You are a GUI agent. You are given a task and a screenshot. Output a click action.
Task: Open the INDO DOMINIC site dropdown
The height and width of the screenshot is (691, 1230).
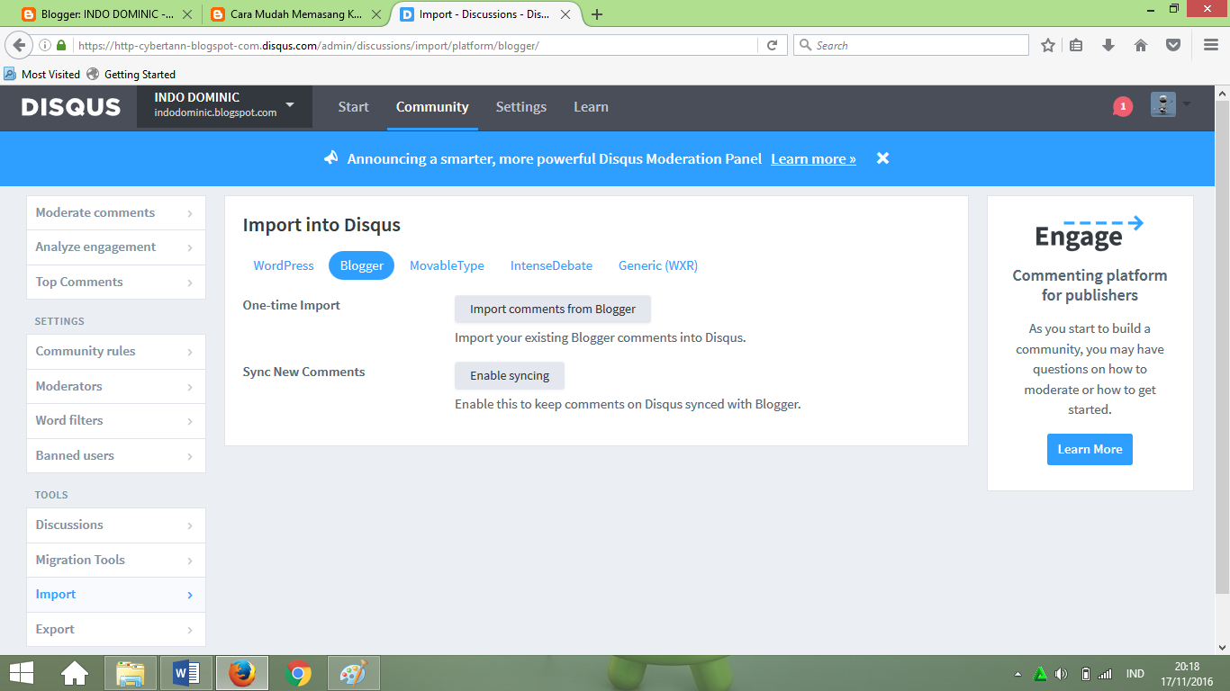(x=224, y=106)
